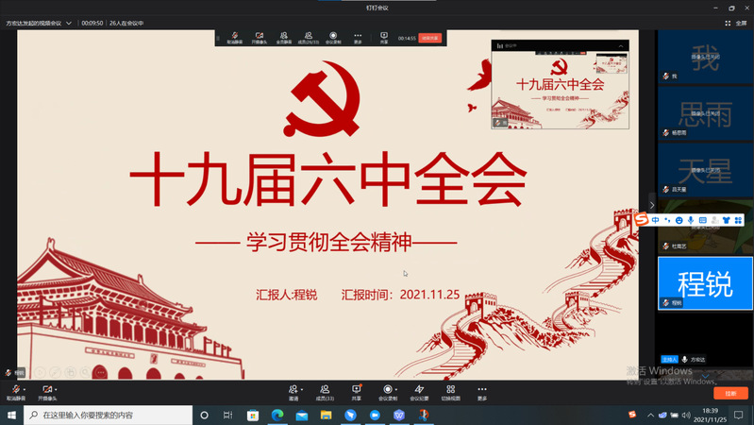Open More (更多) menu in bottom toolbar
Screen dimensions: 754x425
click(482, 392)
